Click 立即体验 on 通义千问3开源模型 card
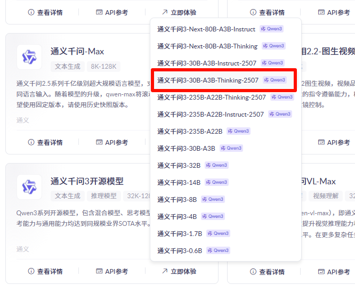This screenshot has width=355, height=301. coord(179,271)
